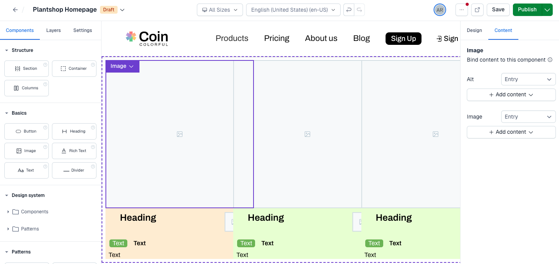Switch to the Design tab
This screenshot has height=264, width=559.
pyautogui.click(x=474, y=30)
